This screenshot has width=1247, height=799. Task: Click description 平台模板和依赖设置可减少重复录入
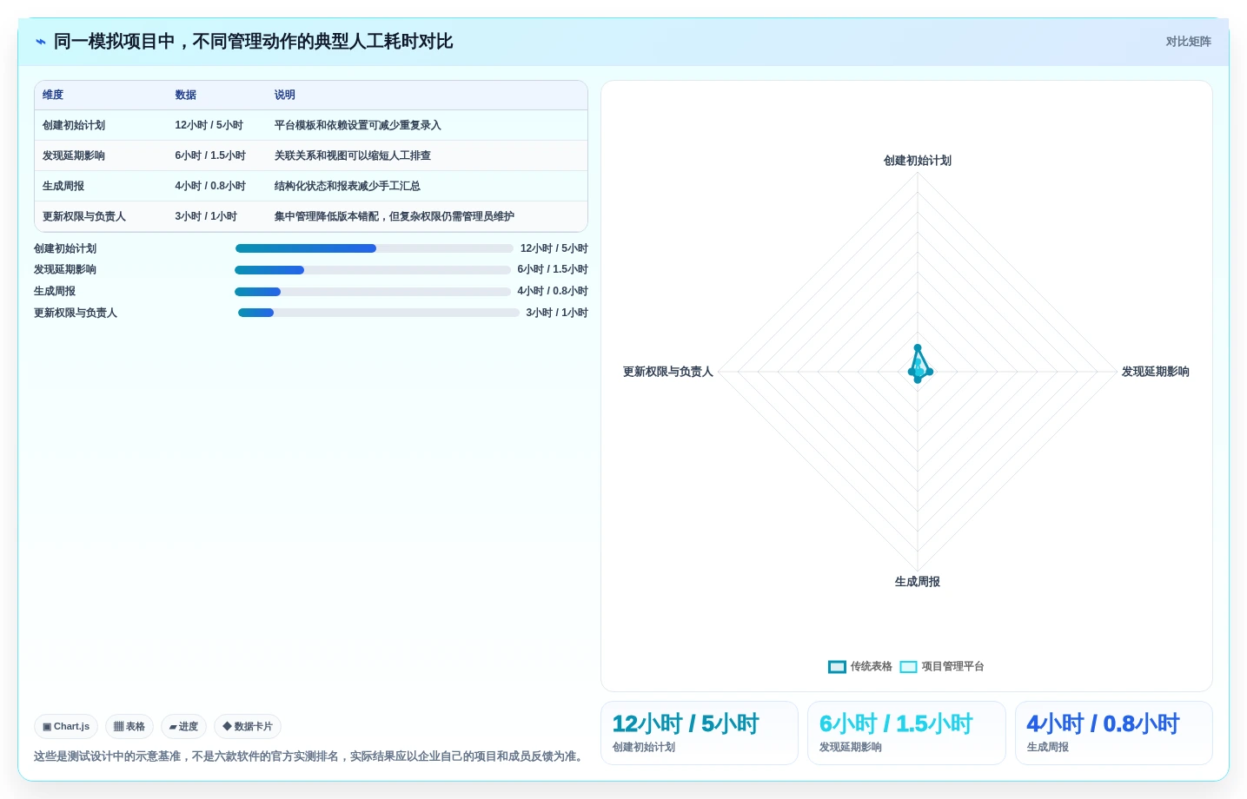(x=358, y=125)
